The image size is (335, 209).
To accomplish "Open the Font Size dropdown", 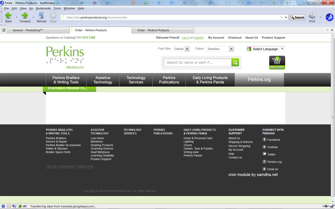I will click(x=181, y=49).
